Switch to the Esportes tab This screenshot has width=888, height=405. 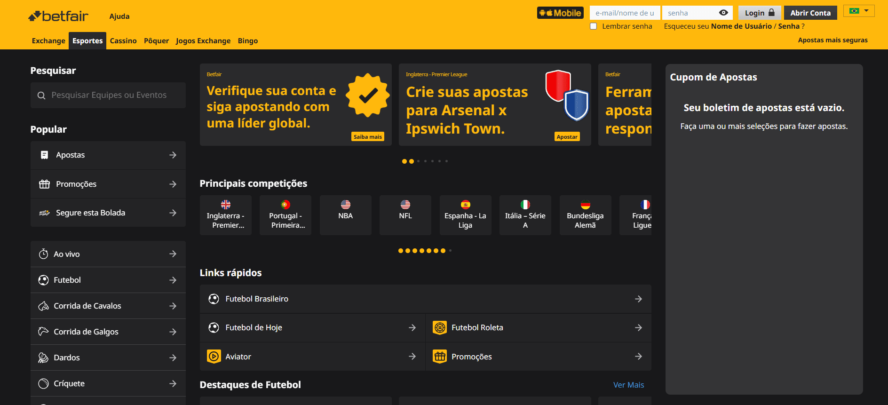(87, 41)
